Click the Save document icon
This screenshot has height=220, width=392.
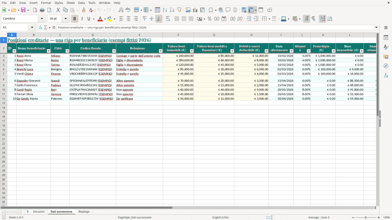click(23, 10)
